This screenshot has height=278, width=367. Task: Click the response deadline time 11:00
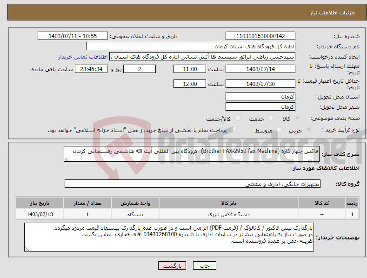[x=190, y=69]
